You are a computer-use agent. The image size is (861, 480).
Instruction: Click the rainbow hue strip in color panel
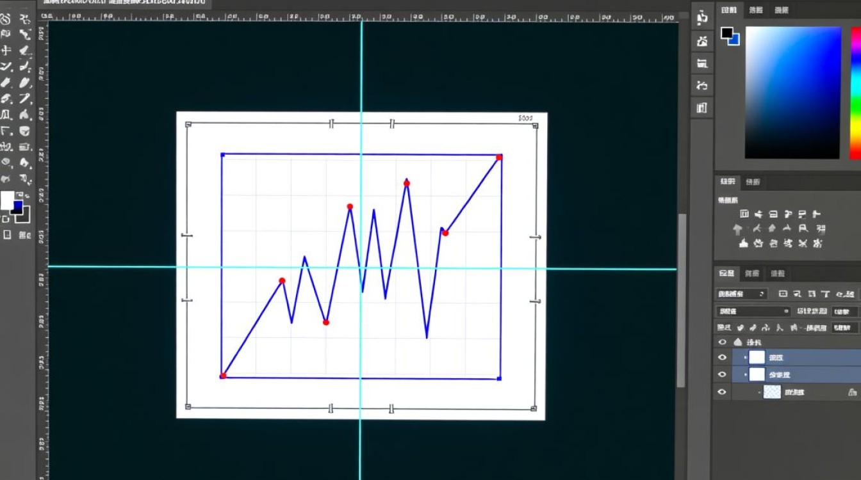click(x=855, y=92)
